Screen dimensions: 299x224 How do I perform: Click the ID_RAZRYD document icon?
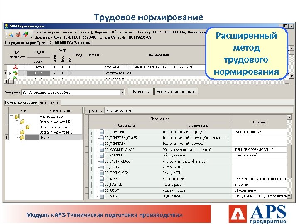point(102,185)
